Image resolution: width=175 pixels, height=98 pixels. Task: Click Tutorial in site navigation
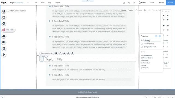(147, 10)
